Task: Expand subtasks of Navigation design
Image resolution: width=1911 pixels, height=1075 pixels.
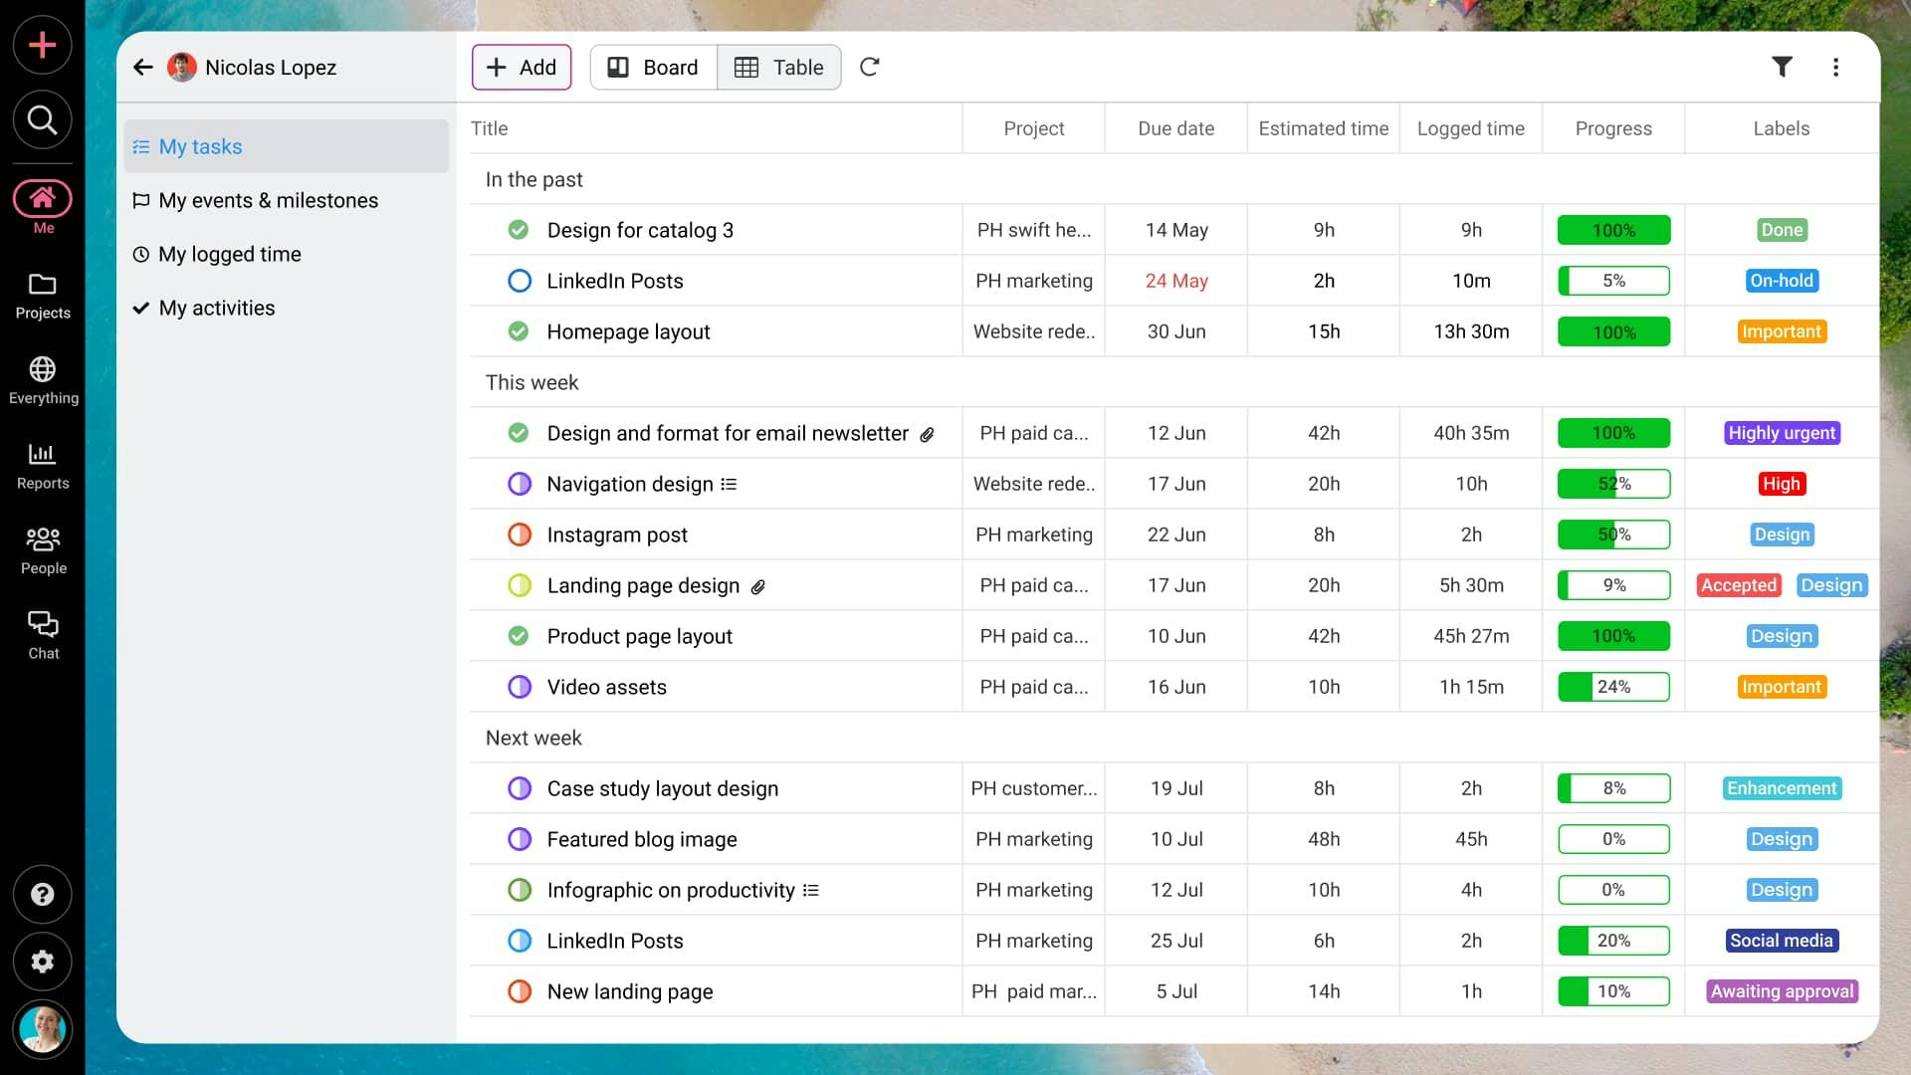Action: [x=730, y=484]
